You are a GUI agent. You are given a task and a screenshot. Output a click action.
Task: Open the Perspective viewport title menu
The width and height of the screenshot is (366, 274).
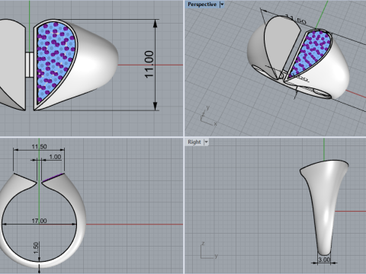pyautogui.click(x=202, y=5)
